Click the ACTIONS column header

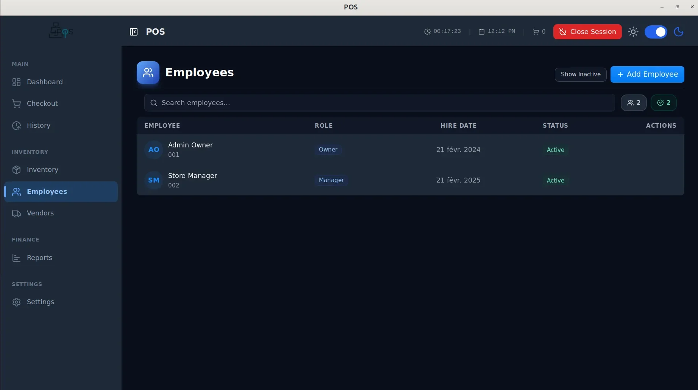(x=661, y=125)
